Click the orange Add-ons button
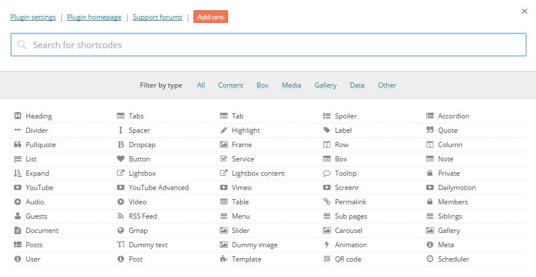 pos(211,17)
